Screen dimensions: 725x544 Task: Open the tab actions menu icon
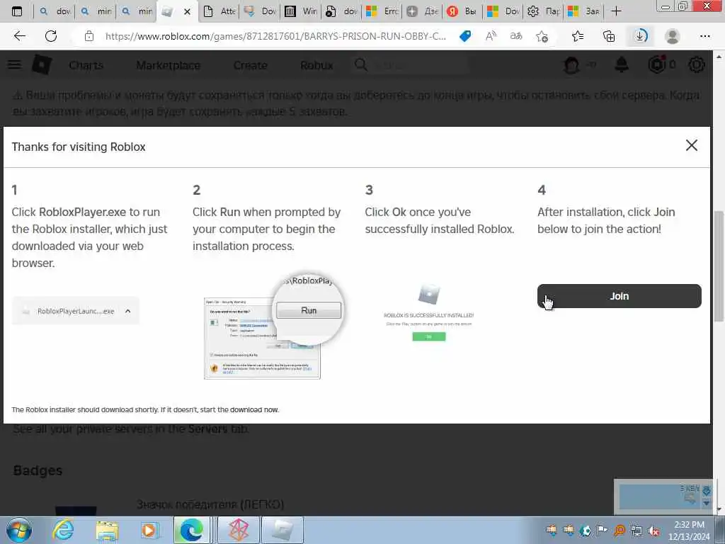click(x=17, y=11)
